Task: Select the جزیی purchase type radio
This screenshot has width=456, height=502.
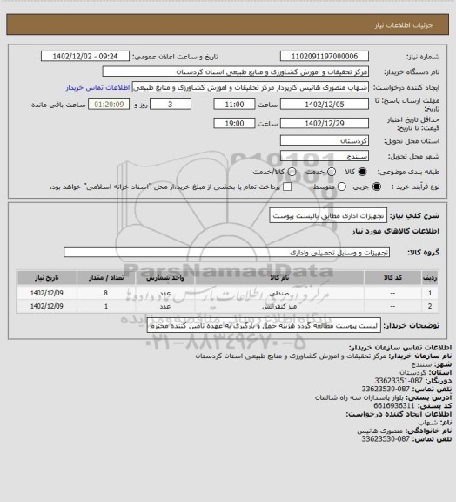Action: pyautogui.click(x=378, y=187)
